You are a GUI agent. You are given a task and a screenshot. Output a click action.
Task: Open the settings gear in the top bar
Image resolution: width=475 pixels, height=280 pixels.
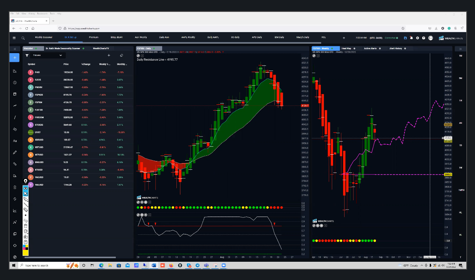pos(418,38)
